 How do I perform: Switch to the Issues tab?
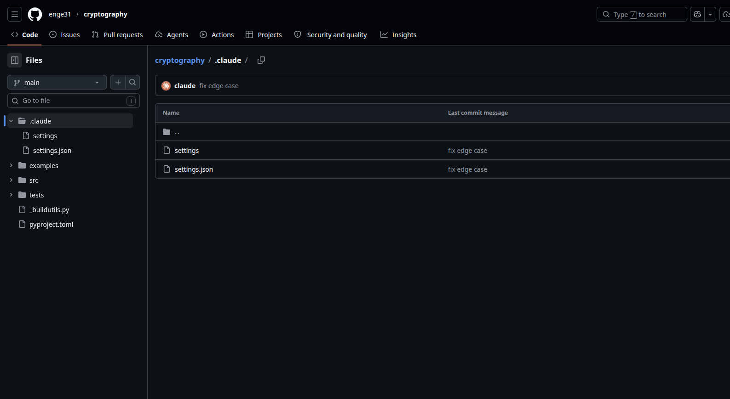[64, 35]
